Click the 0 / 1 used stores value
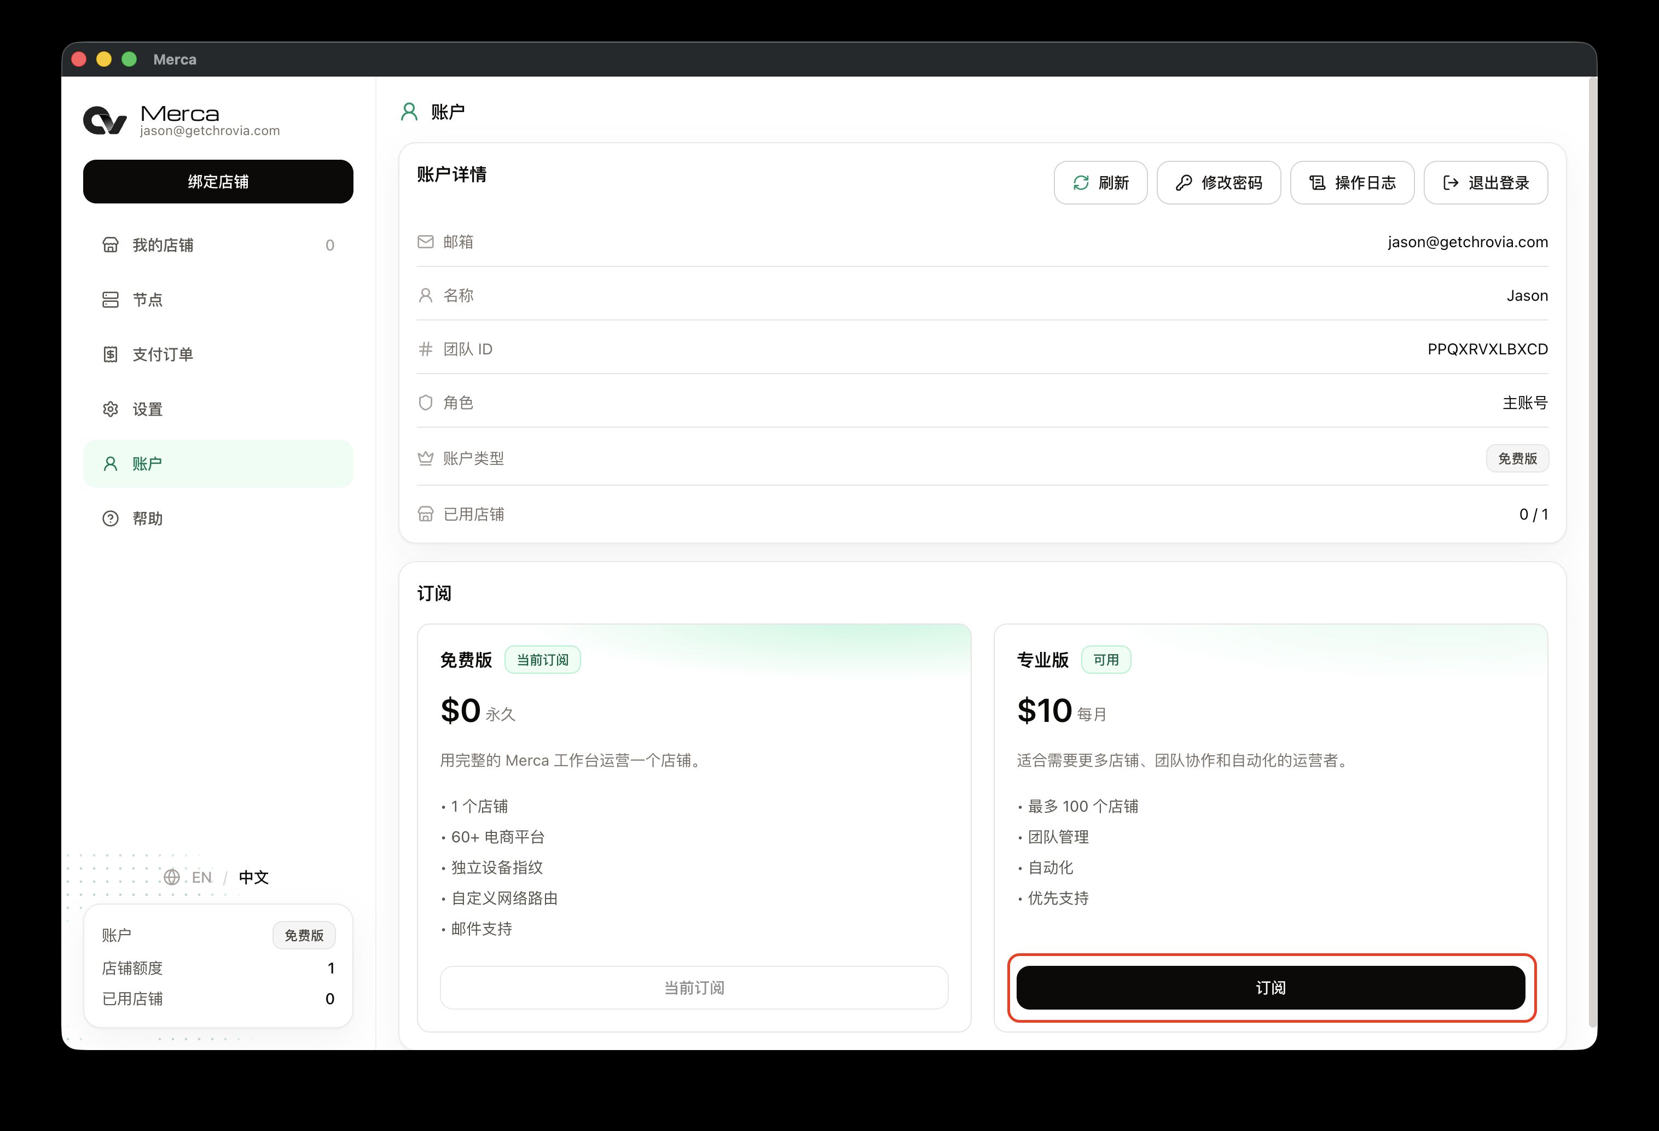 (x=1533, y=514)
